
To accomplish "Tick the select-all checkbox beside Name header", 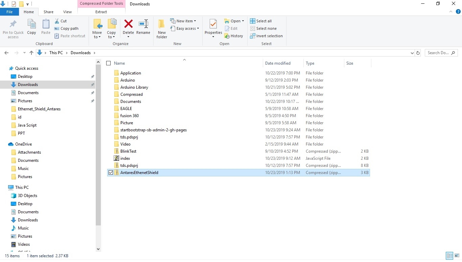I will click(109, 63).
